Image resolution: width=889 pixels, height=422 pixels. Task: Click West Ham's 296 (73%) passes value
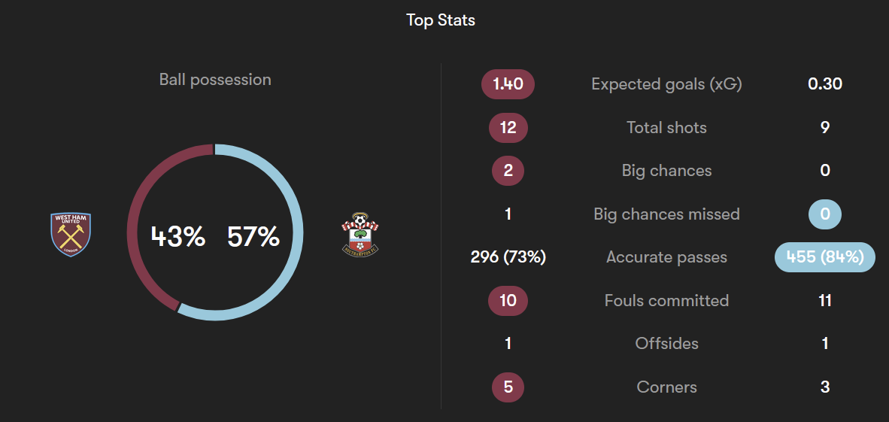(508, 257)
